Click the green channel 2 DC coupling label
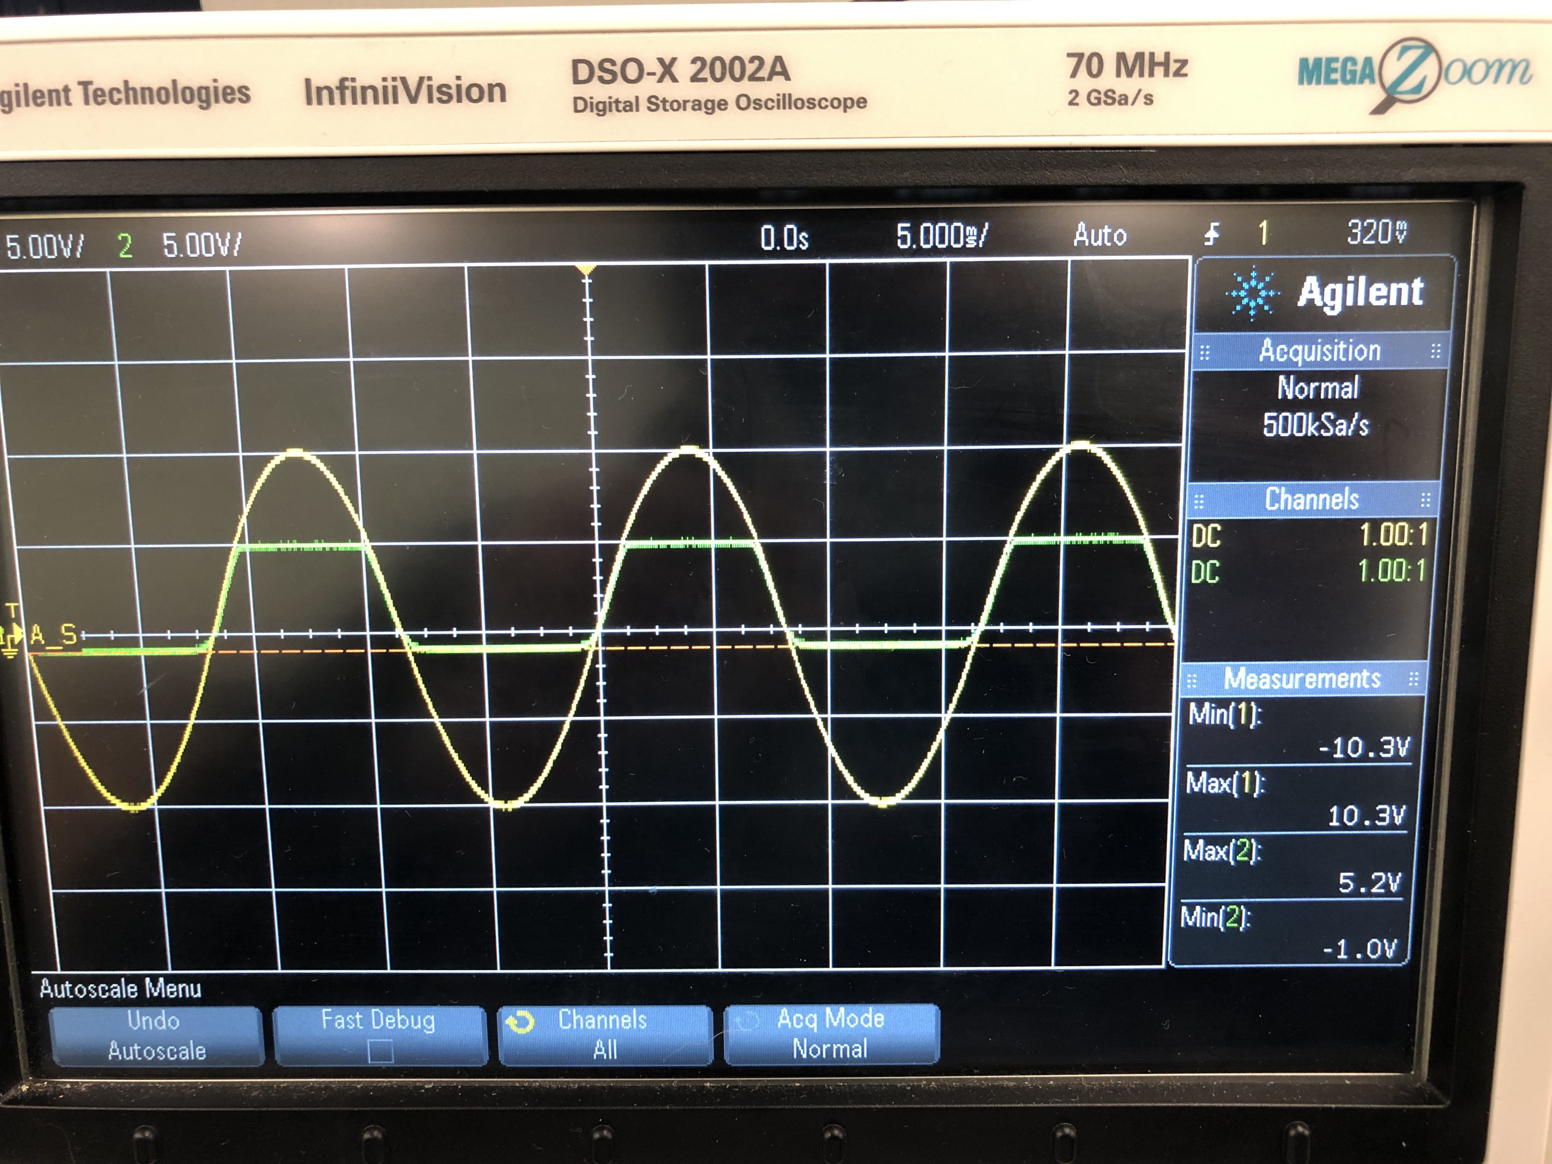The height and width of the screenshot is (1164, 1552). click(x=1205, y=572)
